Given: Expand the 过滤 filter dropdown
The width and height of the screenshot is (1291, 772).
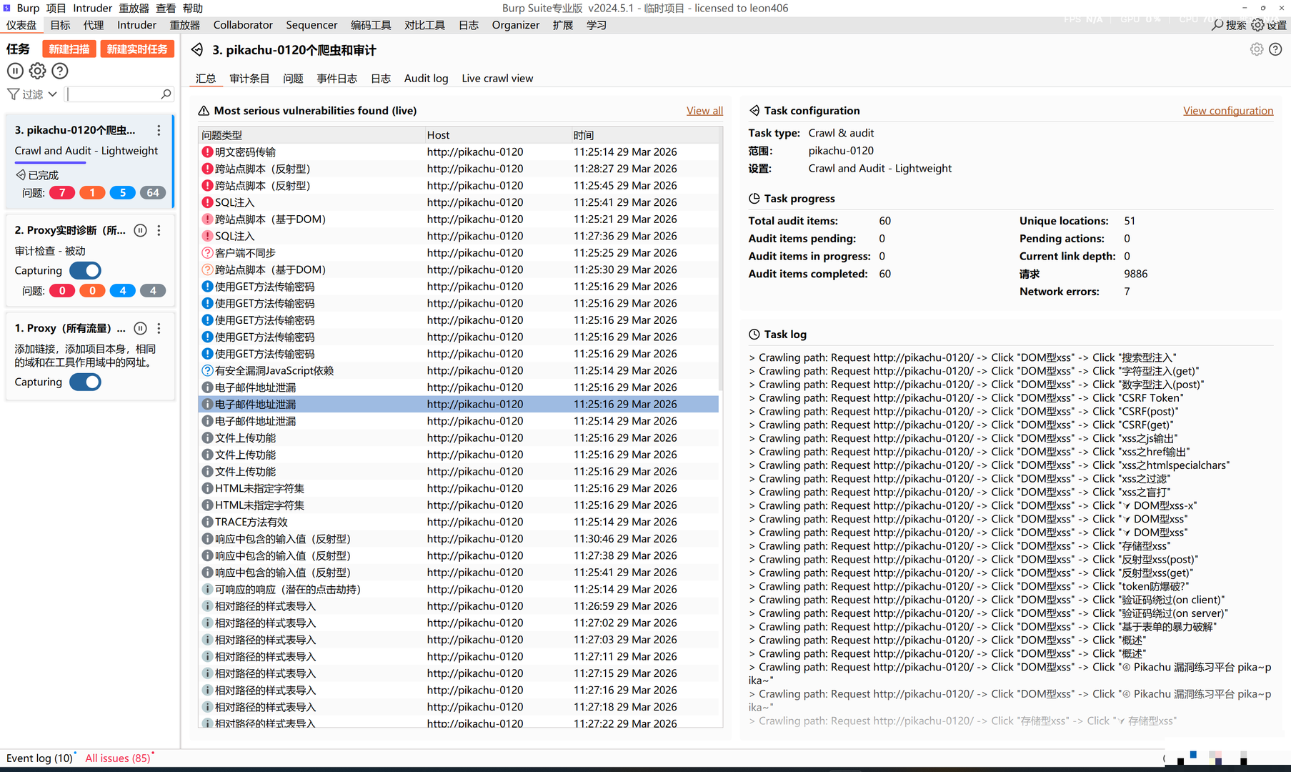Looking at the screenshot, I should 53,94.
